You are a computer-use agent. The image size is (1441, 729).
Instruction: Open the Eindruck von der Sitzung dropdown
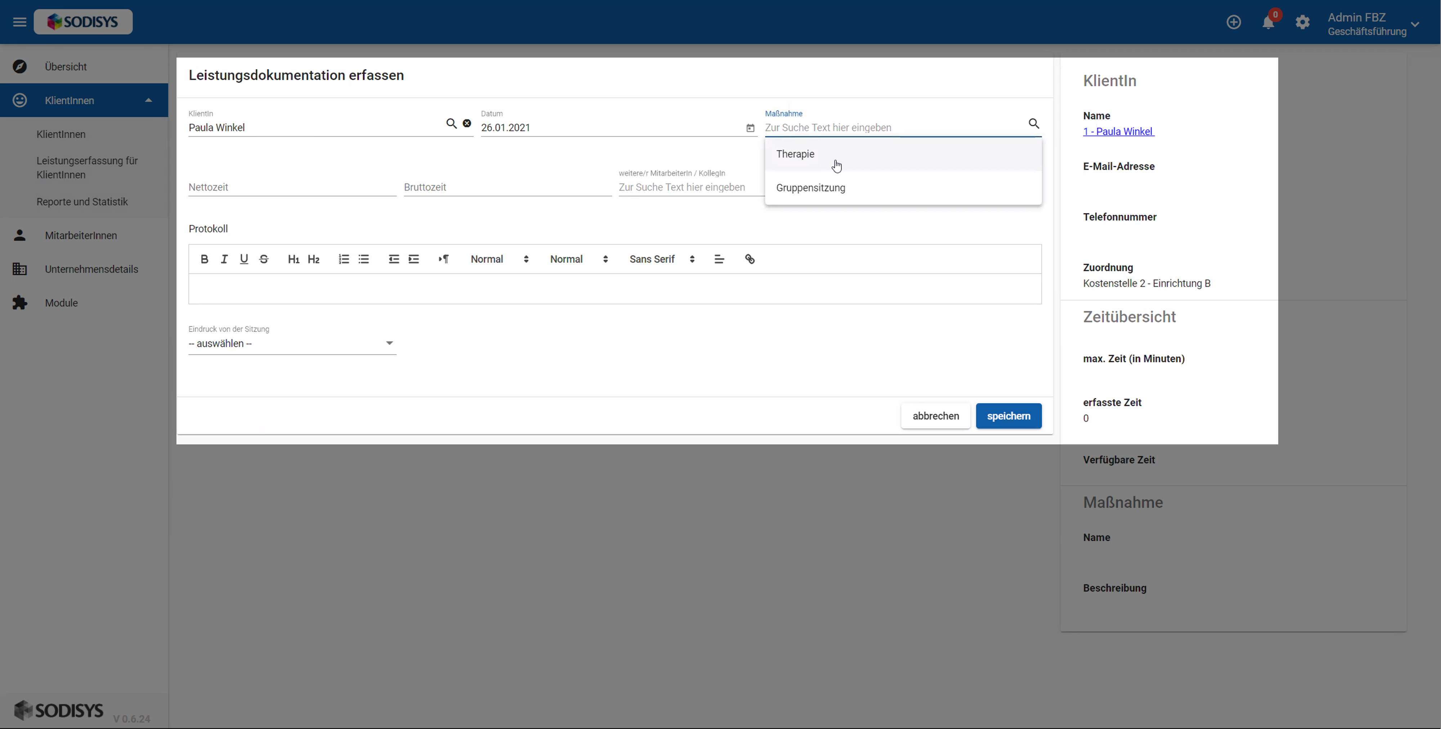point(292,343)
